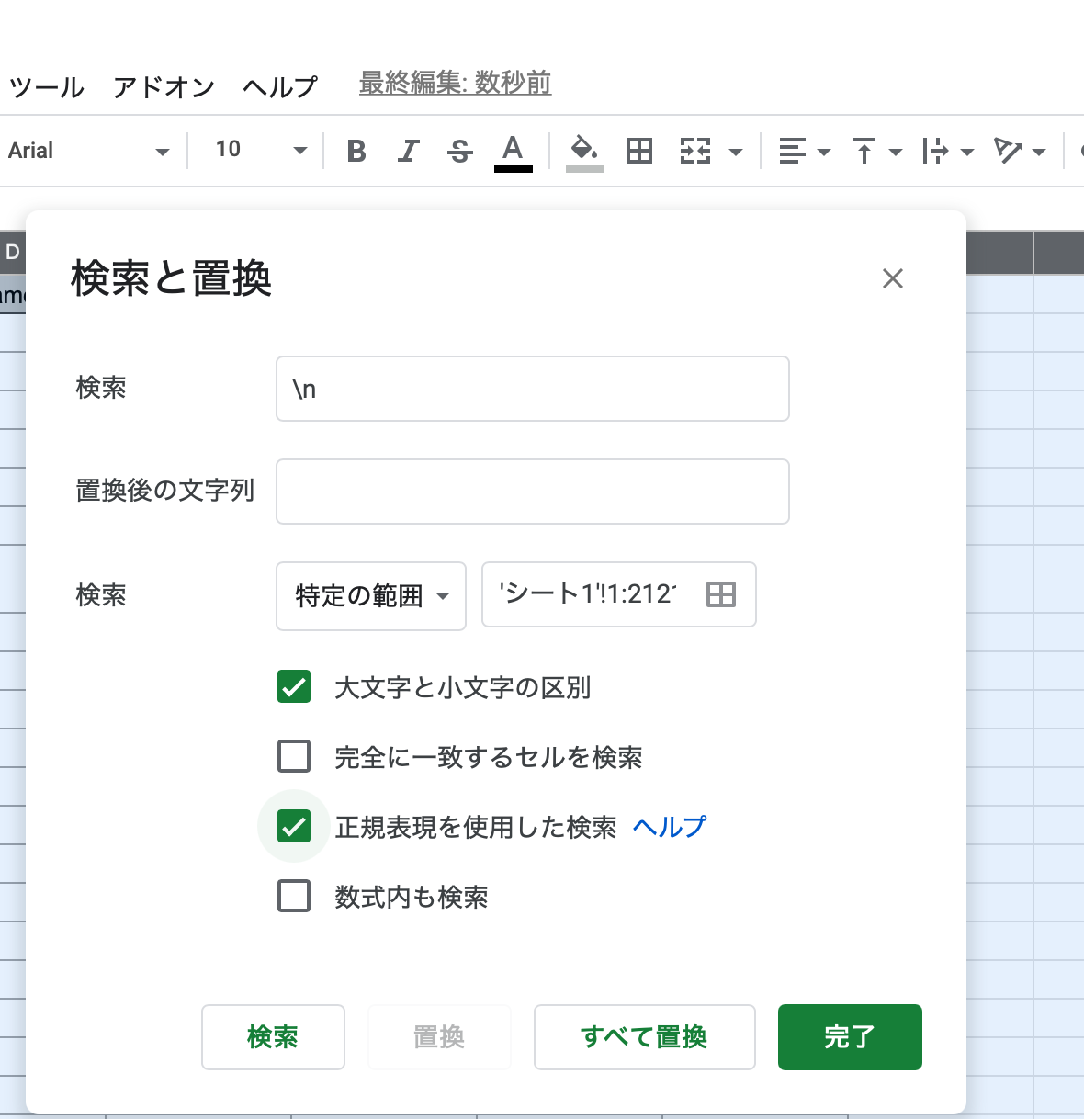This screenshot has width=1084, height=1119.
Task: Open the font size 10 dropdown
Action: tap(260, 151)
